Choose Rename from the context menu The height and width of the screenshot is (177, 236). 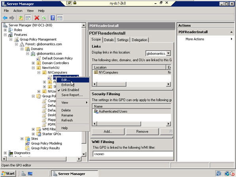pyautogui.click(x=73, y=115)
